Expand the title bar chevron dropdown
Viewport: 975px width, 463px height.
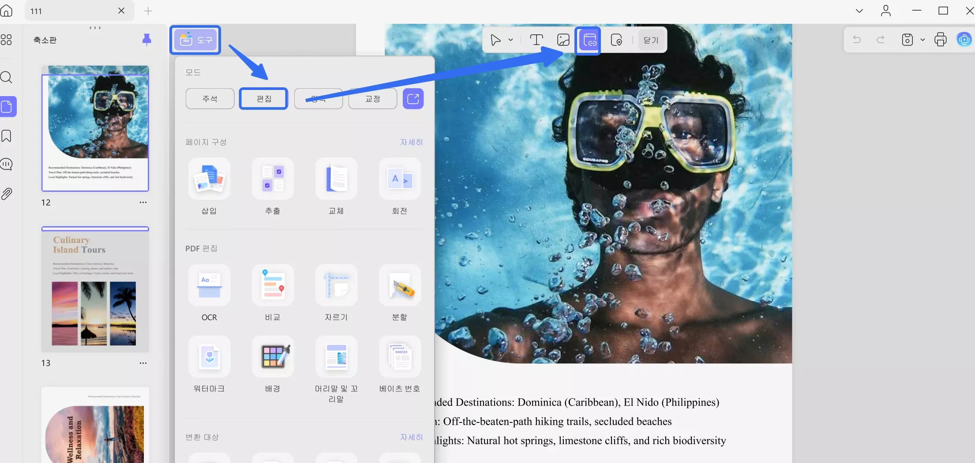(859, 11)
